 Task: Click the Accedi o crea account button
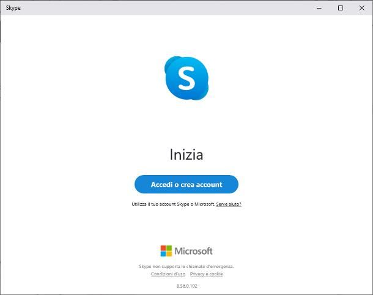(186, 184)
